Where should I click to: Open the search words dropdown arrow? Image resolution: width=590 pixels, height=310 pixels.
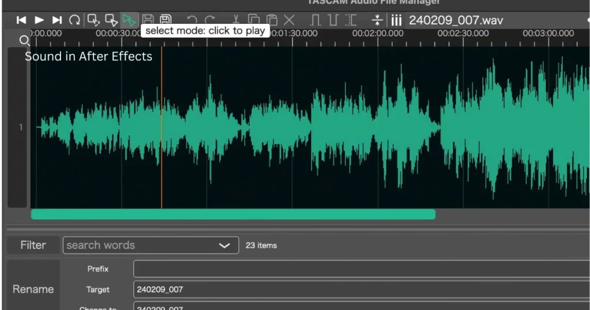[x=224, y=245]
